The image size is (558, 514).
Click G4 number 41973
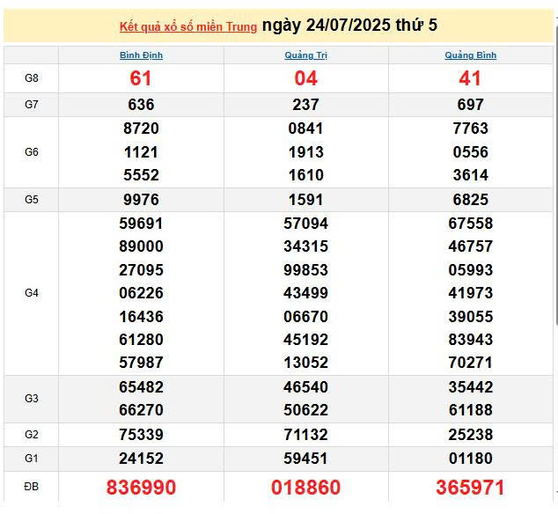click(471, 293)
